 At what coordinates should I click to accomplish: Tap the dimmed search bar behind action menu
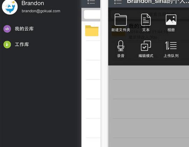pos(150,14)
